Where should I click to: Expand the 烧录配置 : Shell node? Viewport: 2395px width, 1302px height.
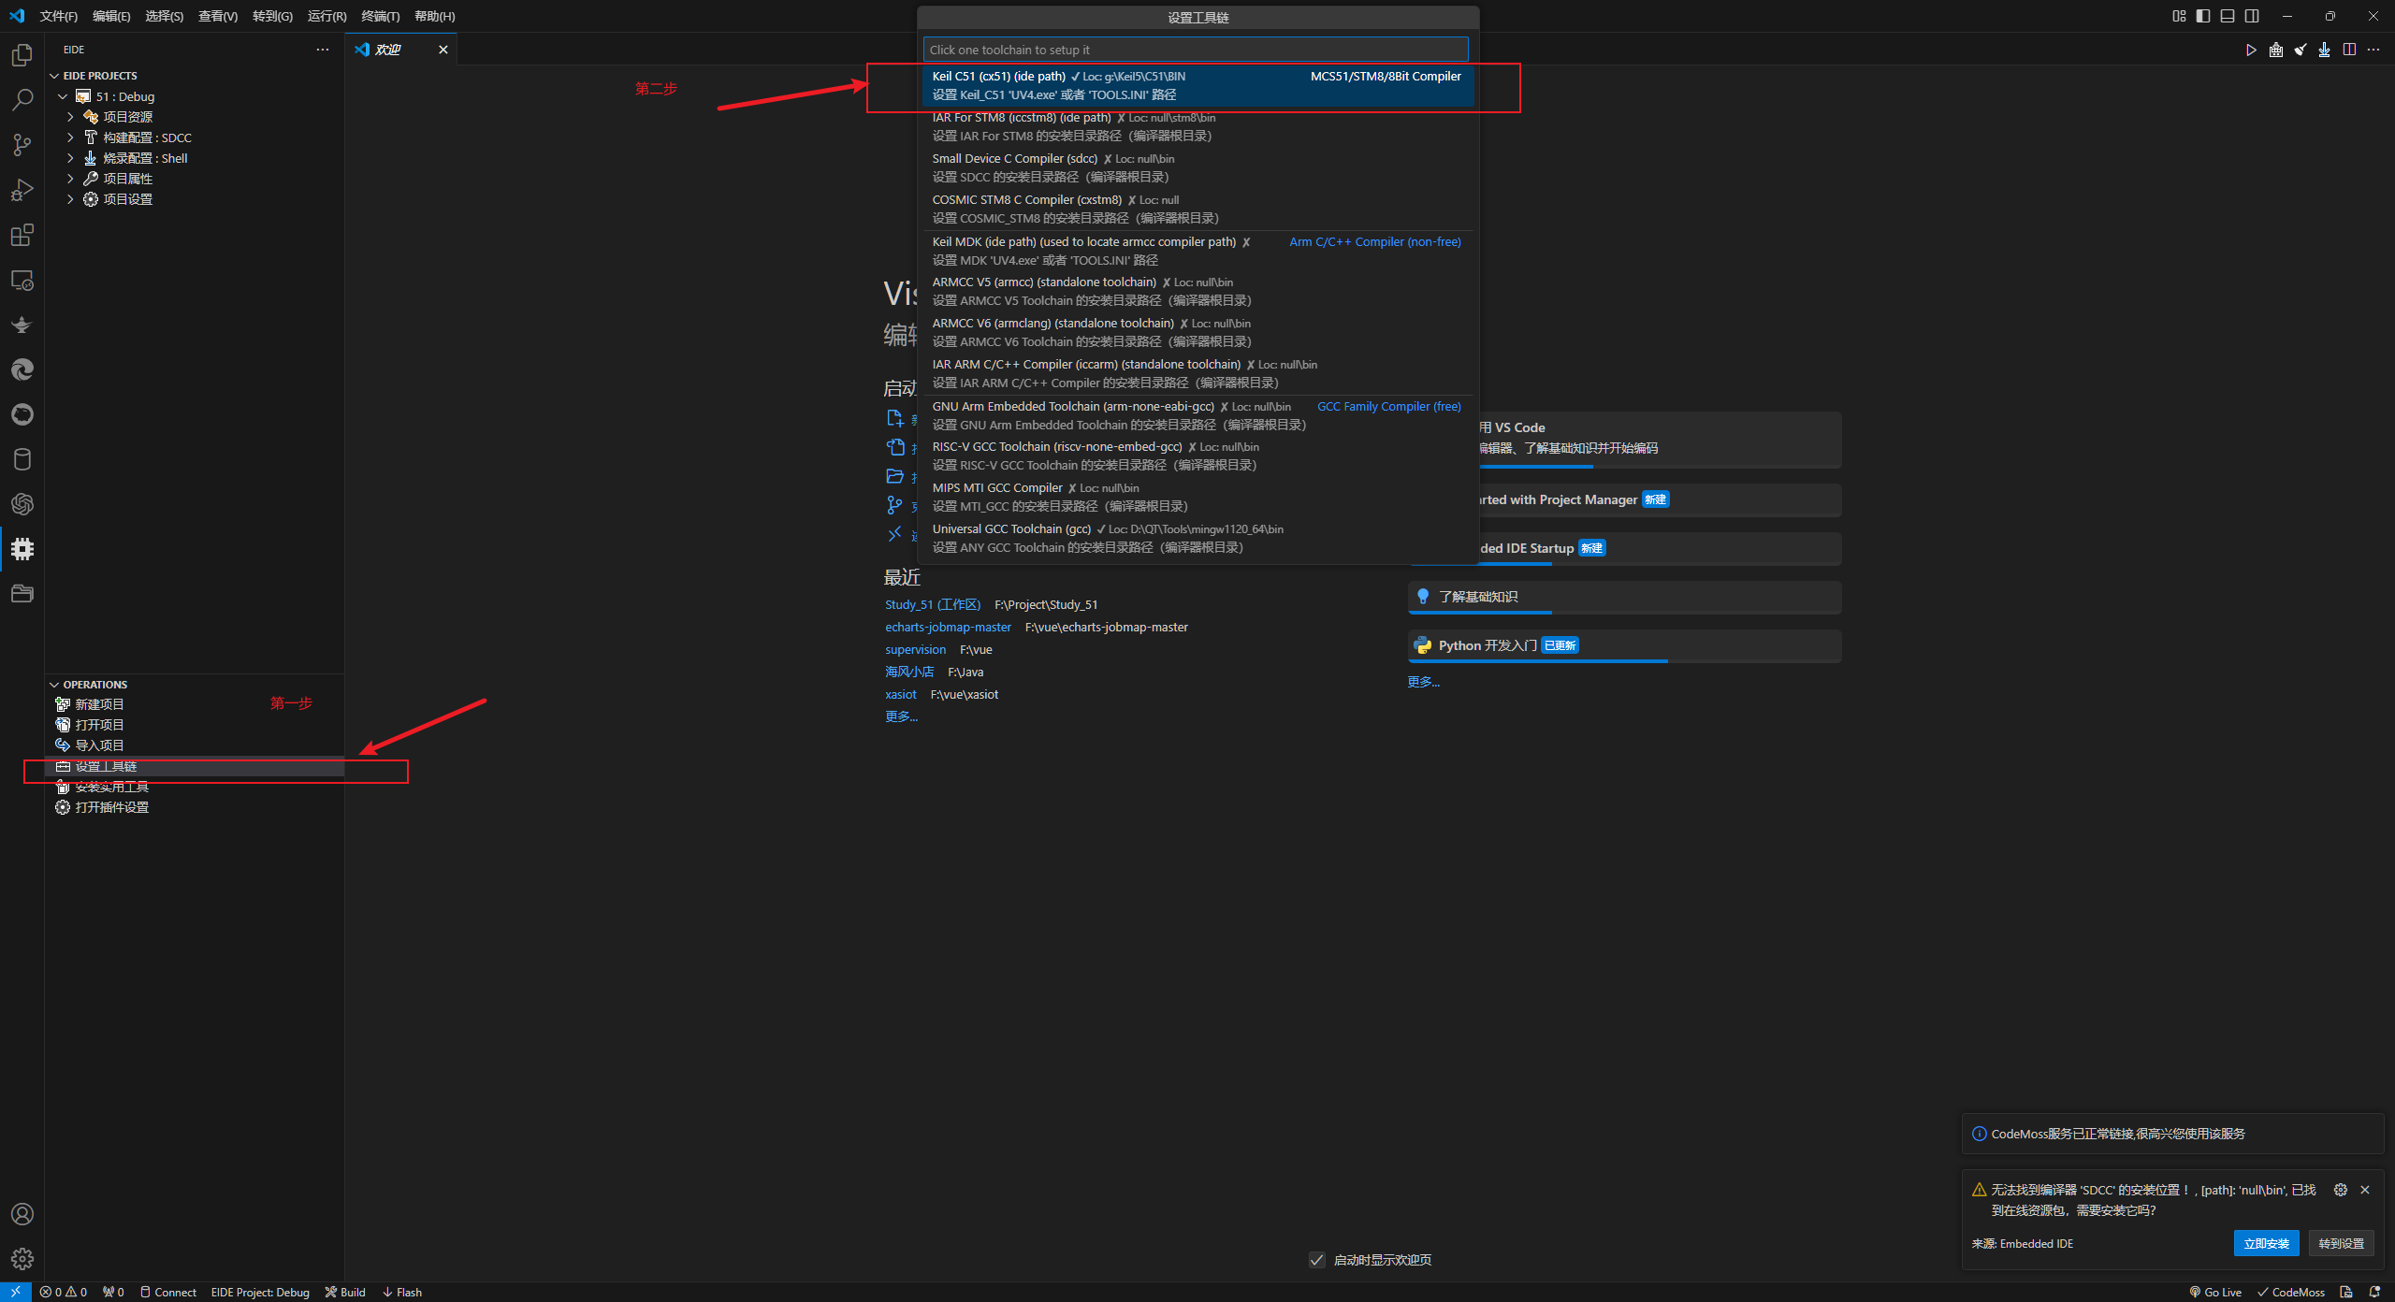tap(70, 158)
